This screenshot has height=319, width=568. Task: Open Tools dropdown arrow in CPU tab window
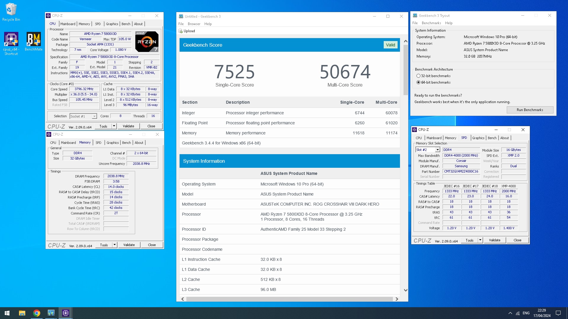(114, 126)
